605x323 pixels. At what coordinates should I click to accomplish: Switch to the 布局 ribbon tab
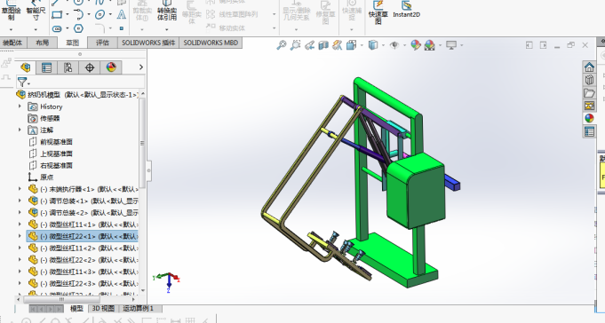[x=42, y=43]
